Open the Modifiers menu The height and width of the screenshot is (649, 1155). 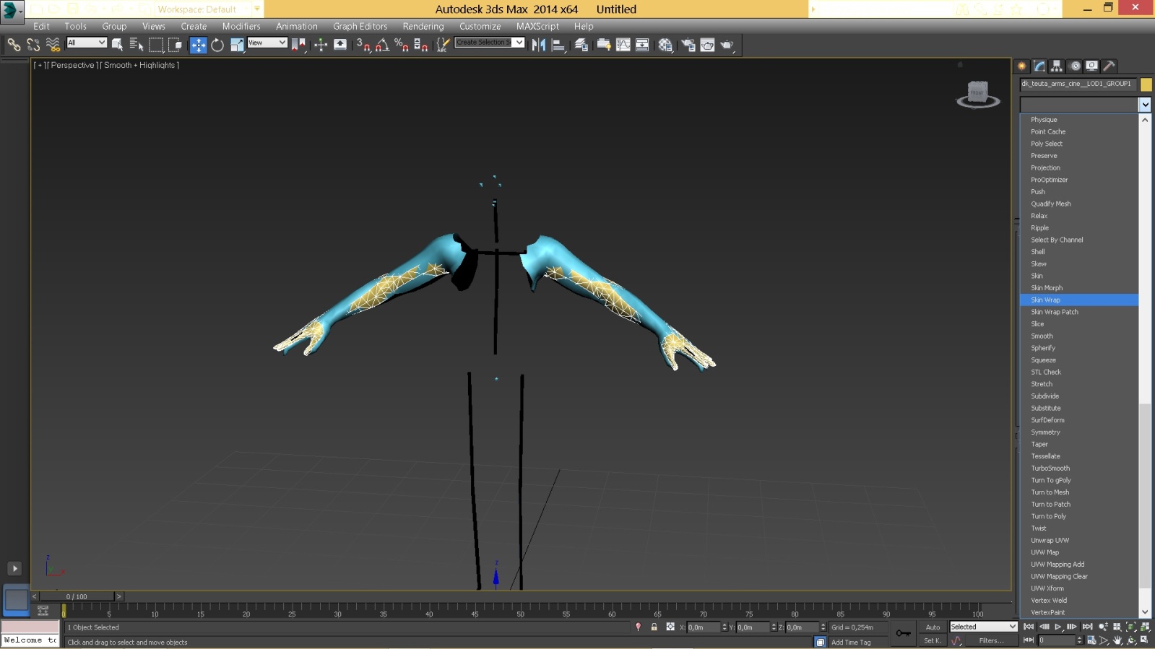241,26
